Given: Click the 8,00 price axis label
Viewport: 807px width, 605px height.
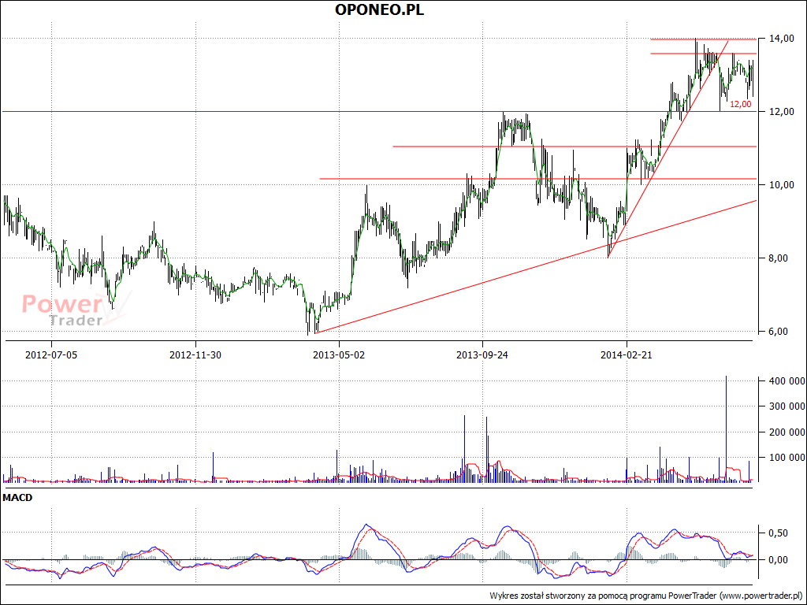Looking at the screenshot, I should tap(778, 258).
